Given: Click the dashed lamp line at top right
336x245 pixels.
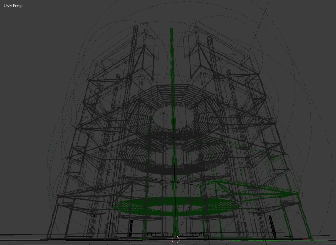Looking at the screenshot, I should point(260,27).
